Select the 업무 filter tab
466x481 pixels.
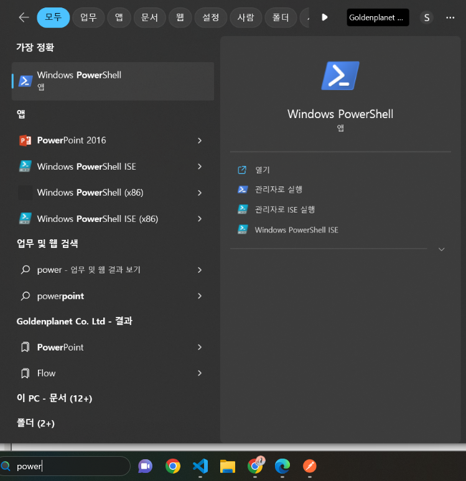click(88, 17)
